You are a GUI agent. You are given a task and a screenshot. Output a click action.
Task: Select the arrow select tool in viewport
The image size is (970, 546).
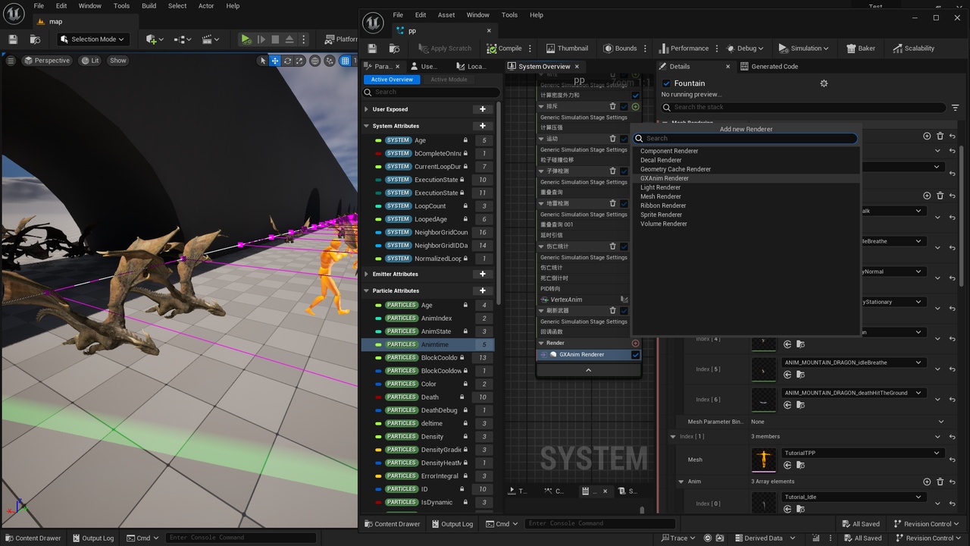coord(263,61)
